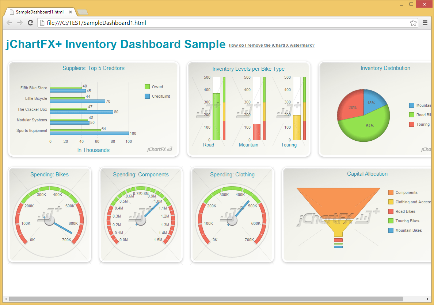Click the 'Inventory Distribution' chart title
Screen dimensions: 434x305
[x=385, y=68]
